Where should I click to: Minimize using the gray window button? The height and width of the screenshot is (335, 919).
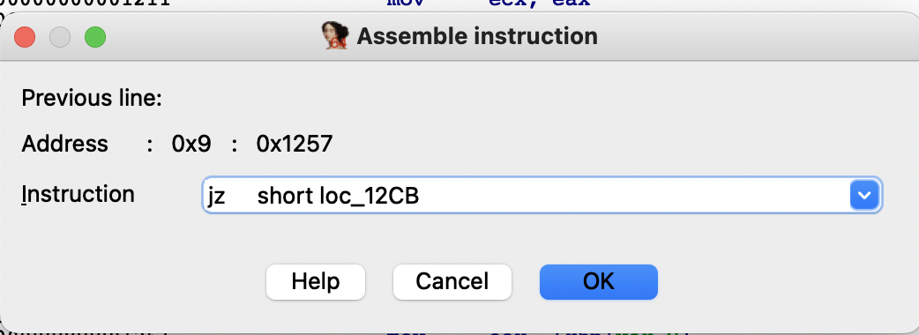[60, 38]
